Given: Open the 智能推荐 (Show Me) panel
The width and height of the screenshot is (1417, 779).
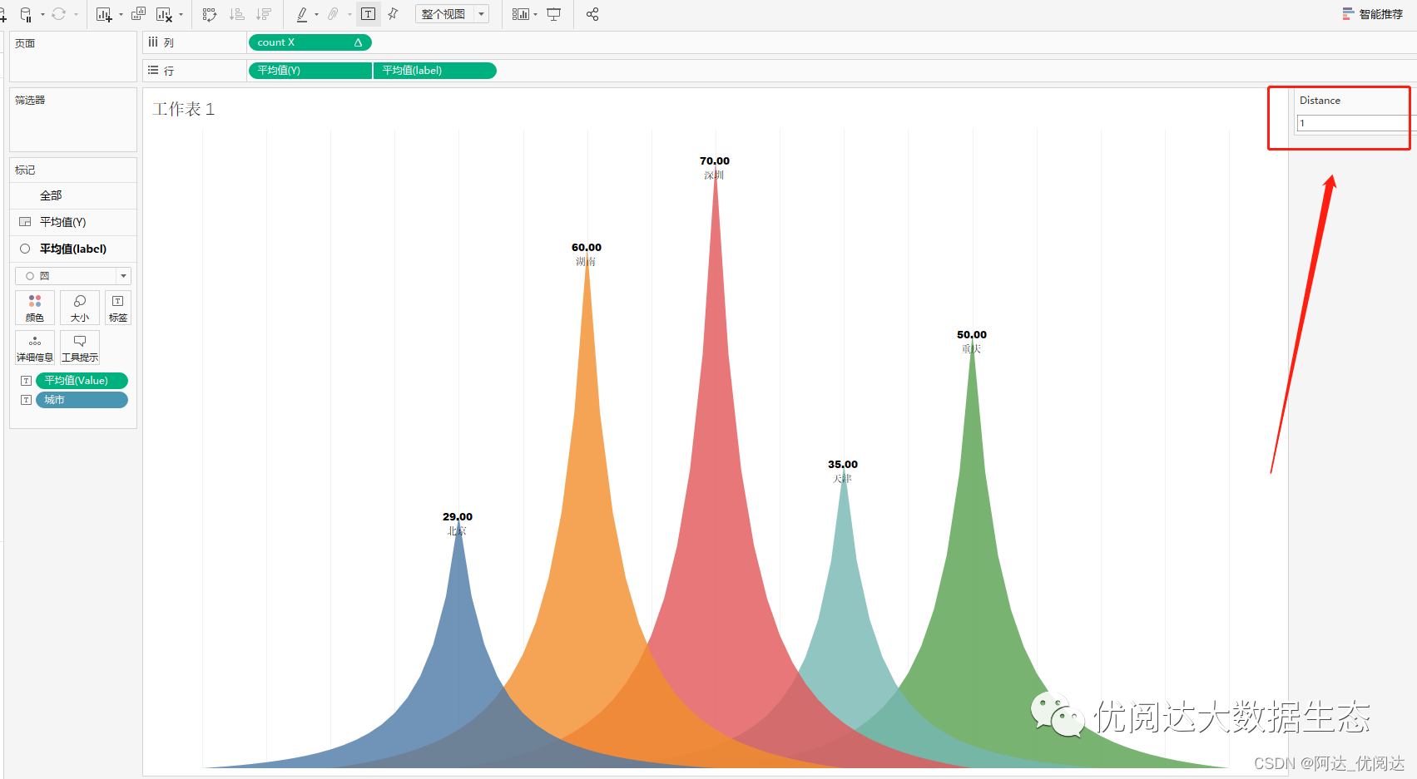Looking at the screenshot, I should pos(1372,13).
